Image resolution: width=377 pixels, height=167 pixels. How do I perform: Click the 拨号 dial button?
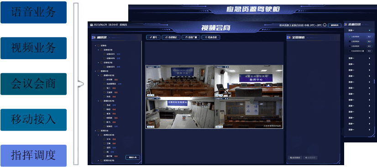[153, 37]
